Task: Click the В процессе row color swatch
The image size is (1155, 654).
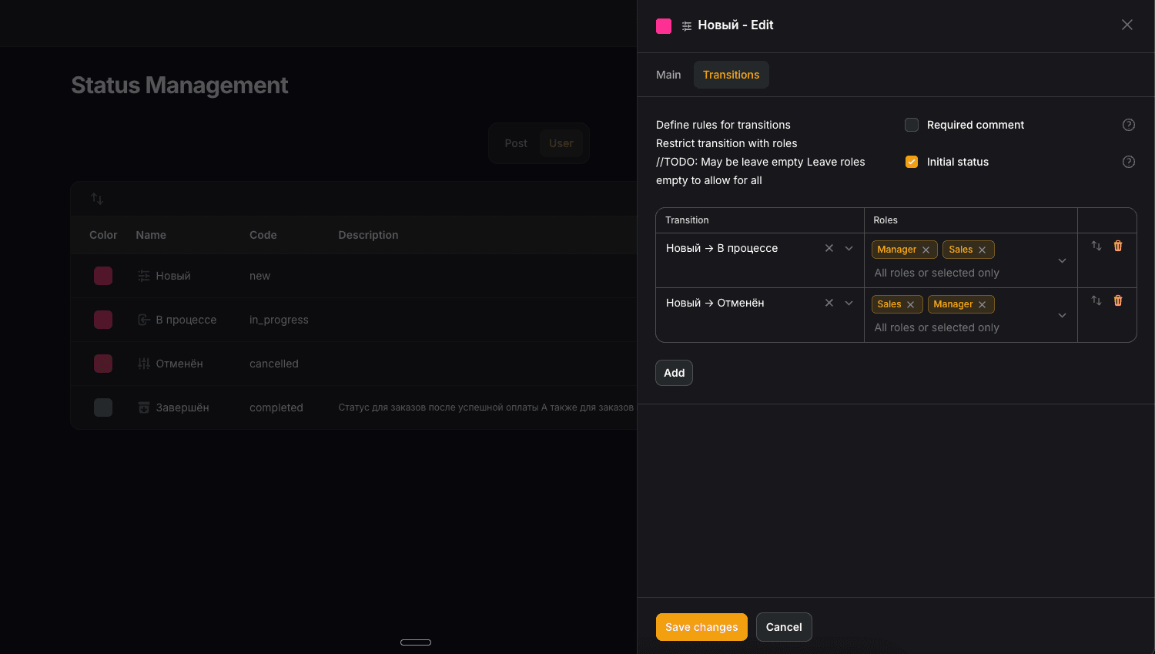Action: (x=103, y=320)
